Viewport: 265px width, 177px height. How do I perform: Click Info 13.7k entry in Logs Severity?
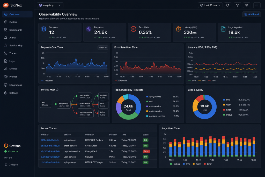237,100
